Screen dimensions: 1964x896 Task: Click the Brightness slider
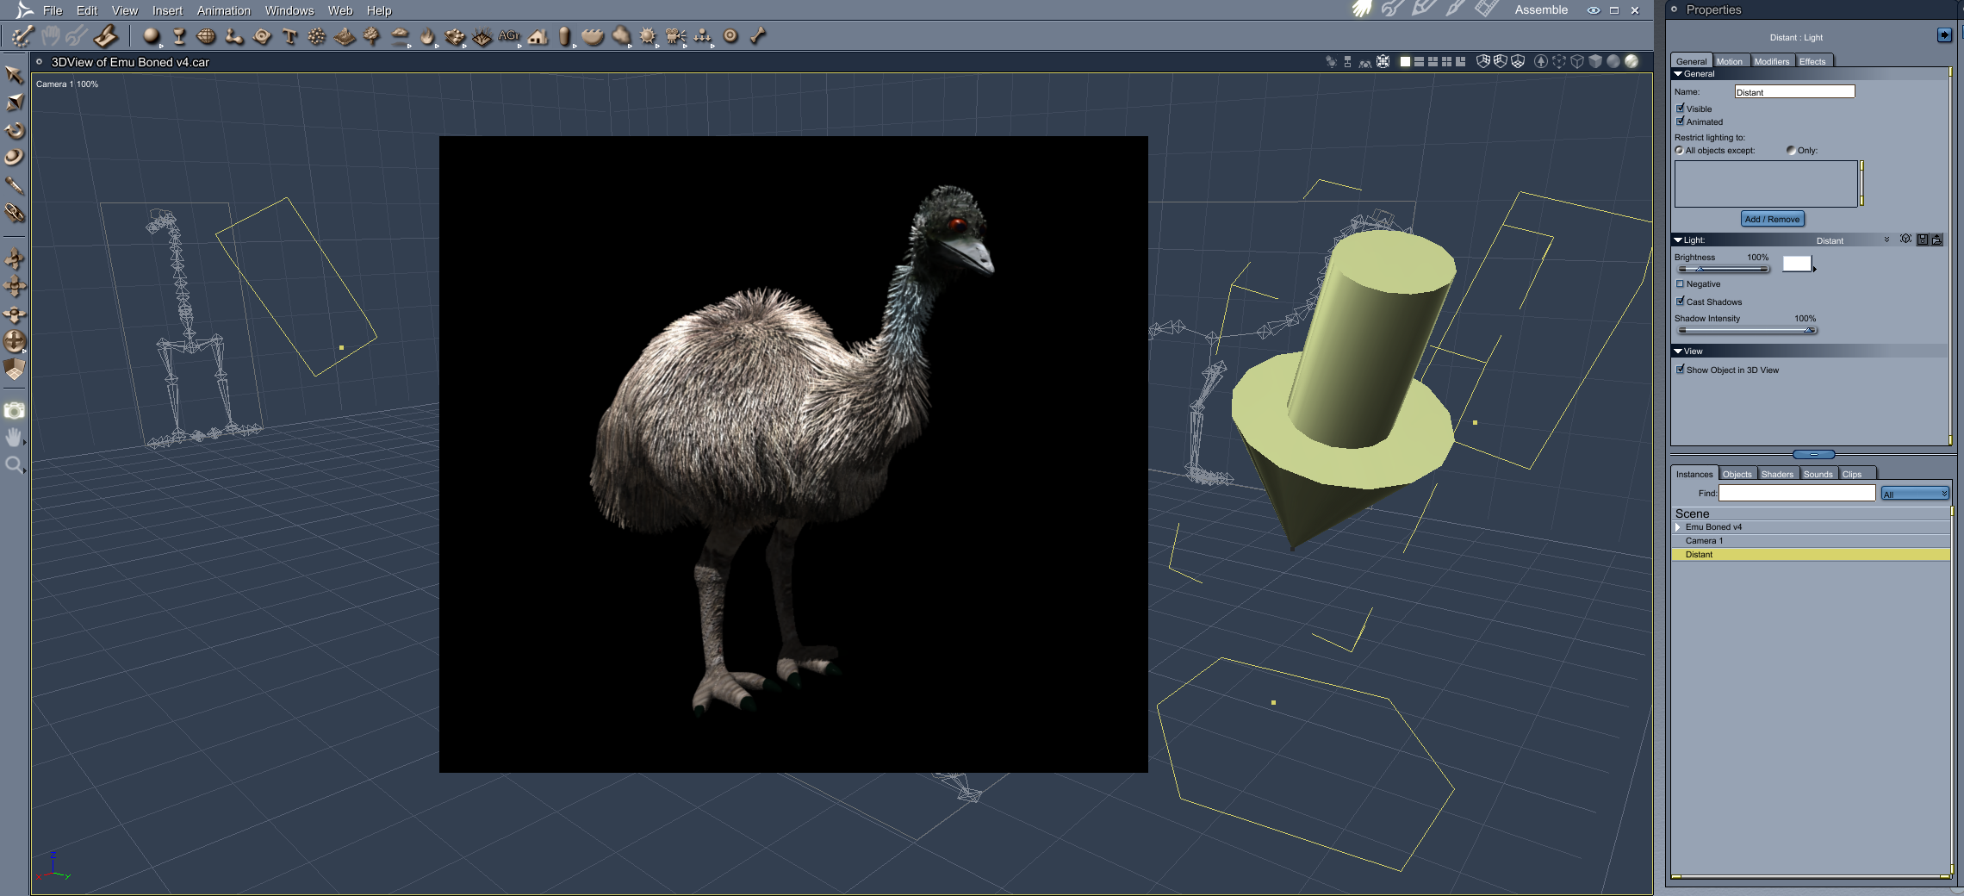pos(1723,269)
